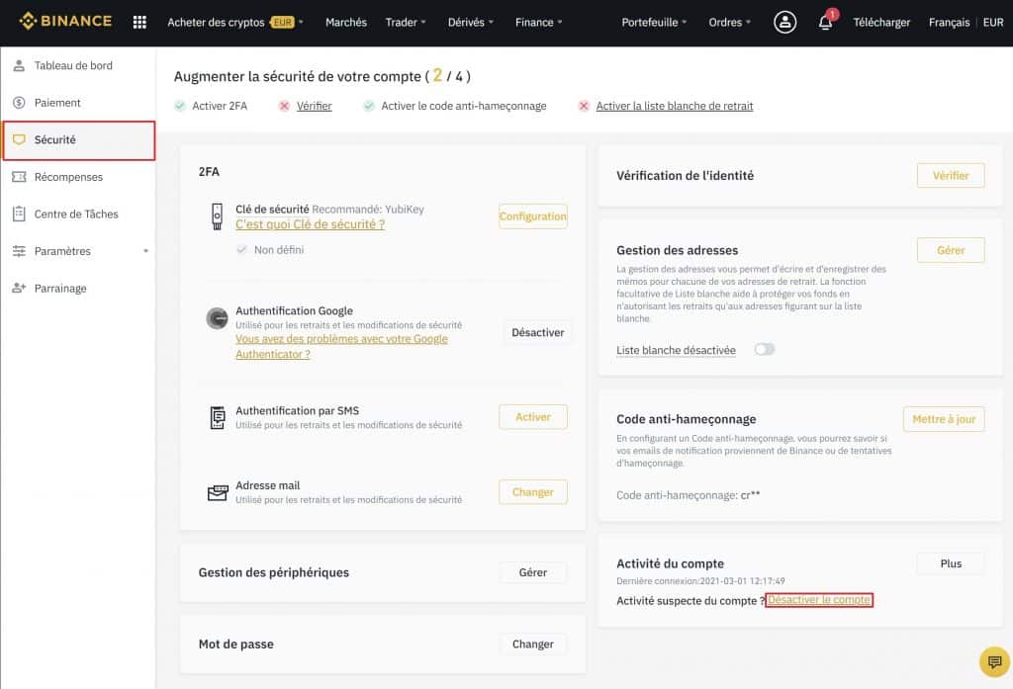Click the Désactiver le compte link
The width and height of the screenshot is (1013, 689).
pyautogui.click(x=820, y=599)
